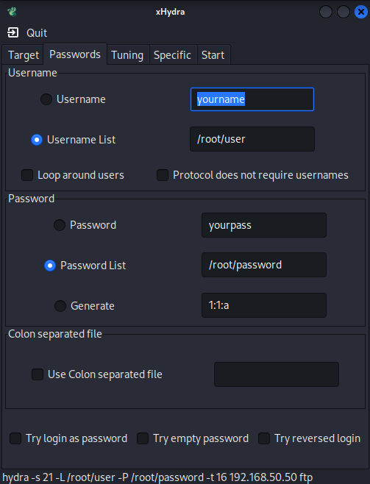The height and width of the screenshot is (484, 370).
Task: Maximize the xHydra window
Action: (x=344, y=12)
